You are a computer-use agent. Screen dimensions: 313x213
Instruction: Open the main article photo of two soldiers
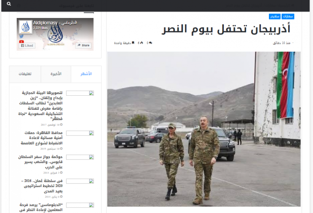click(x=204, y=129)
